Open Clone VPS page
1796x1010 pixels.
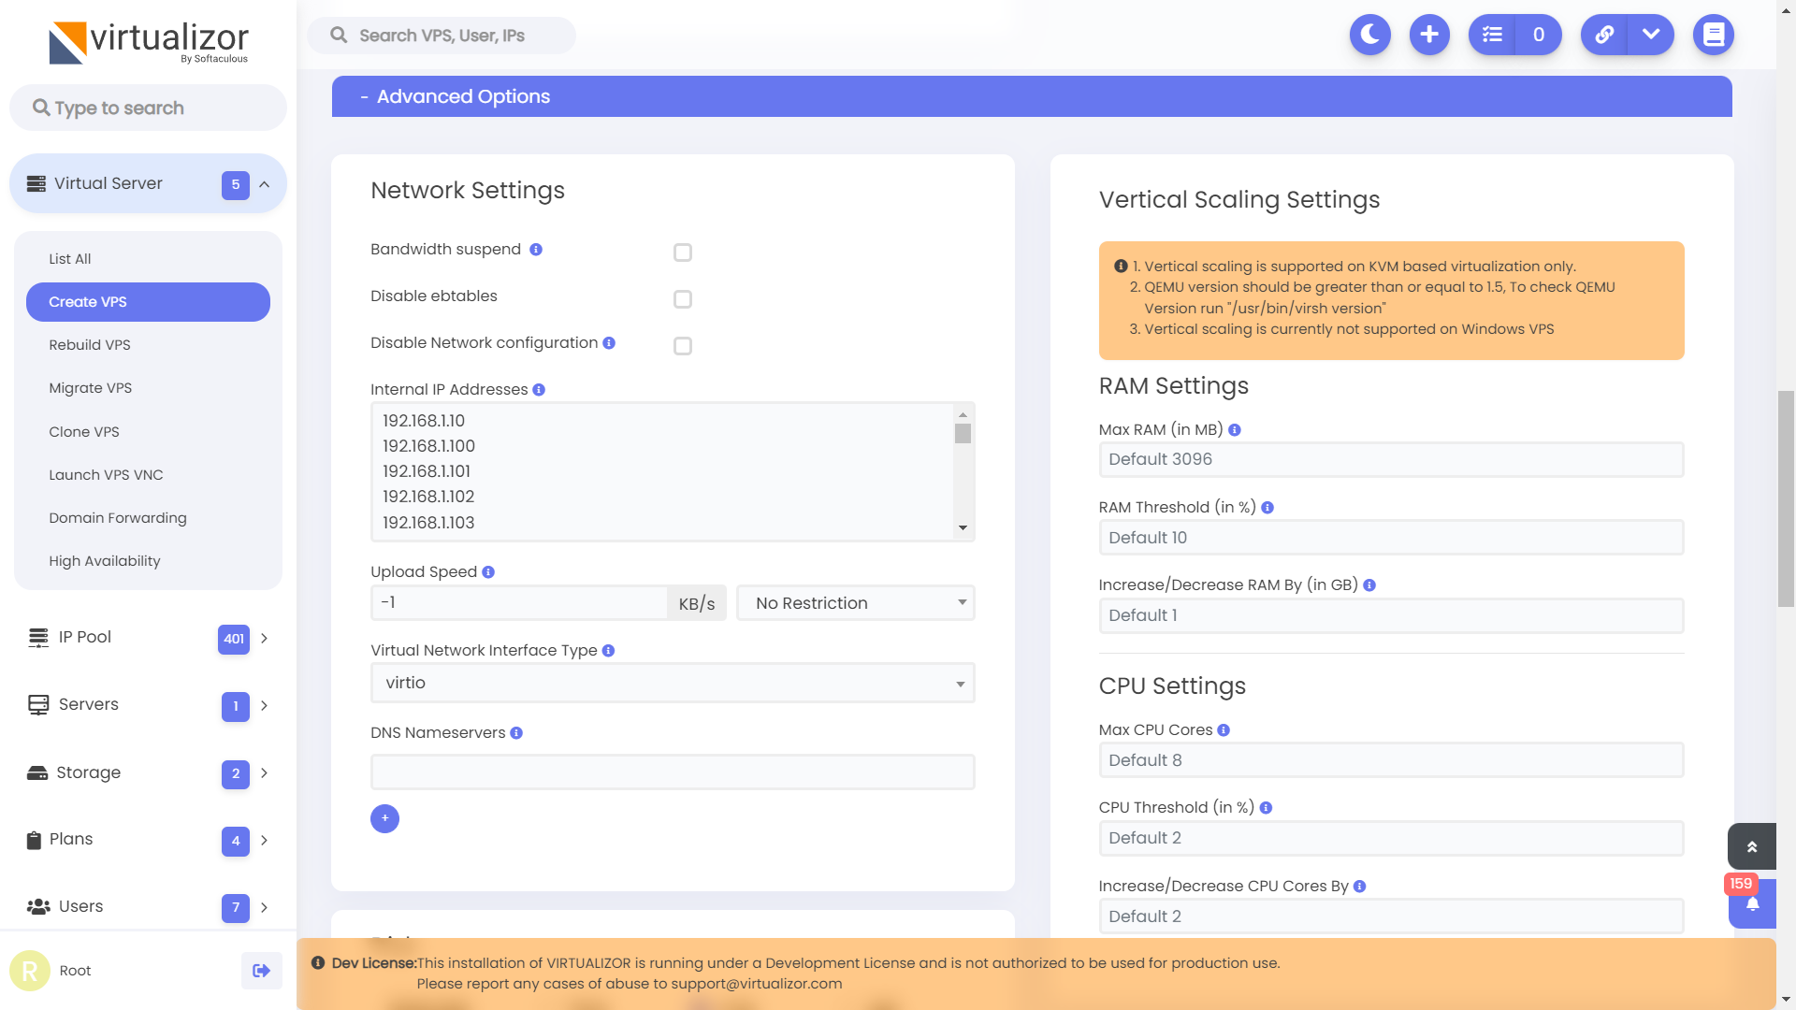[x=84, y=432]
